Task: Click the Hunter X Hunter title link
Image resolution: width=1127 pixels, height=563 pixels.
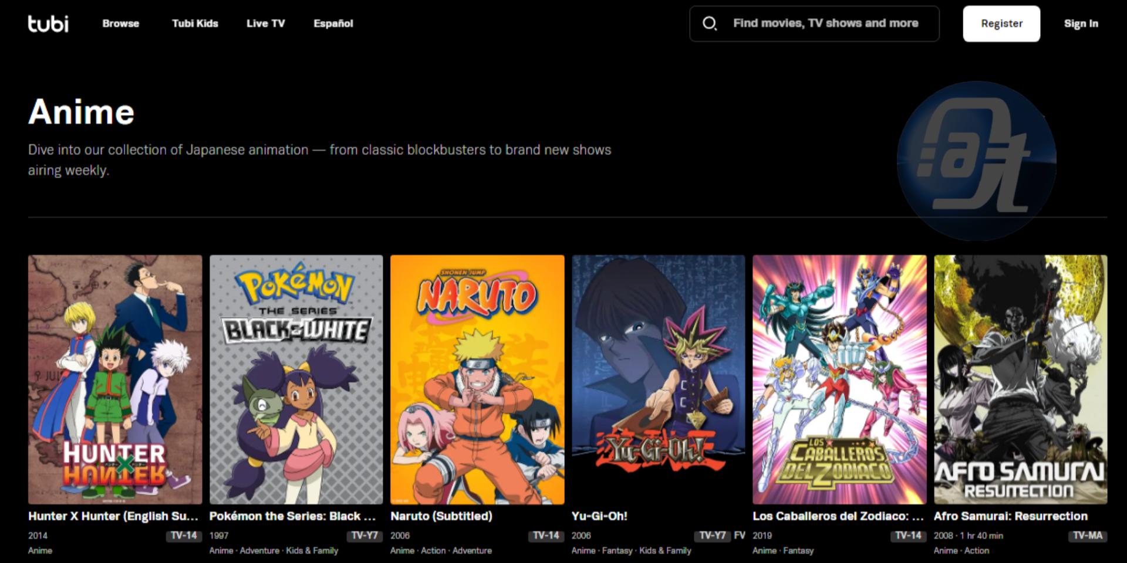Action: tap(113, 516)
